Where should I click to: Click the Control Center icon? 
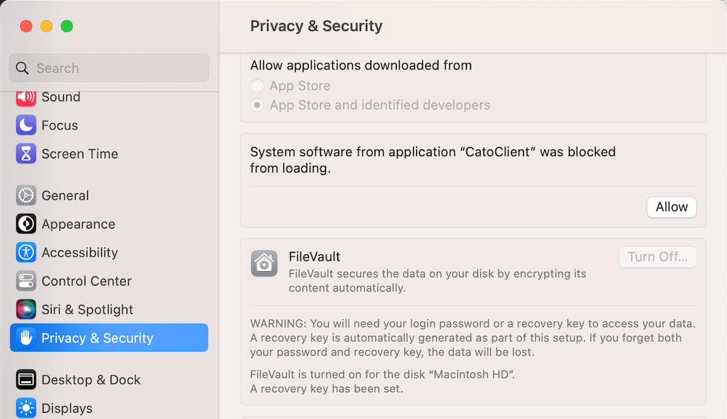coord(26,281)
